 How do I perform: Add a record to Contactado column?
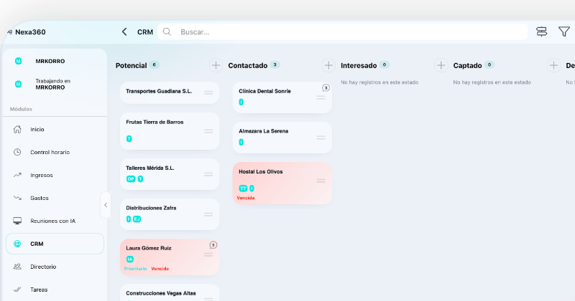click(328, 65)
